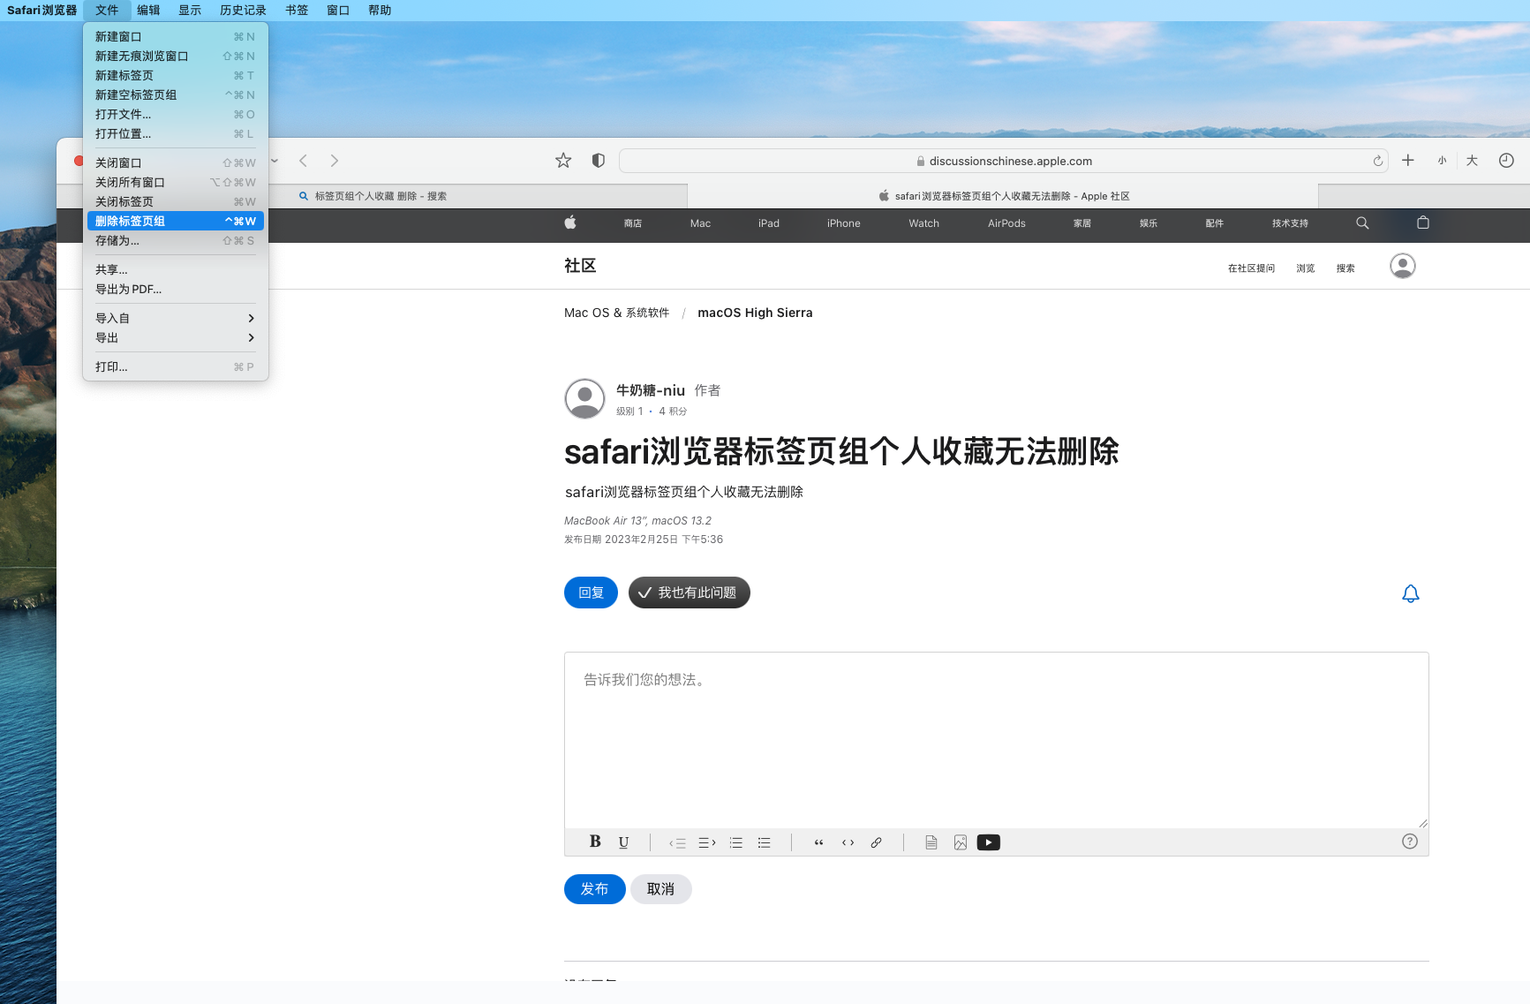Screen dimensions: 1530x1004
Task: Open the community account profile icon
Action: tap(1403, 266)
